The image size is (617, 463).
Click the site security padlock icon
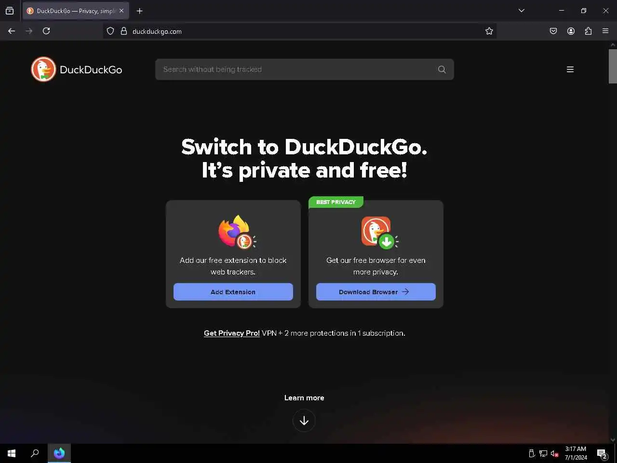123,31
